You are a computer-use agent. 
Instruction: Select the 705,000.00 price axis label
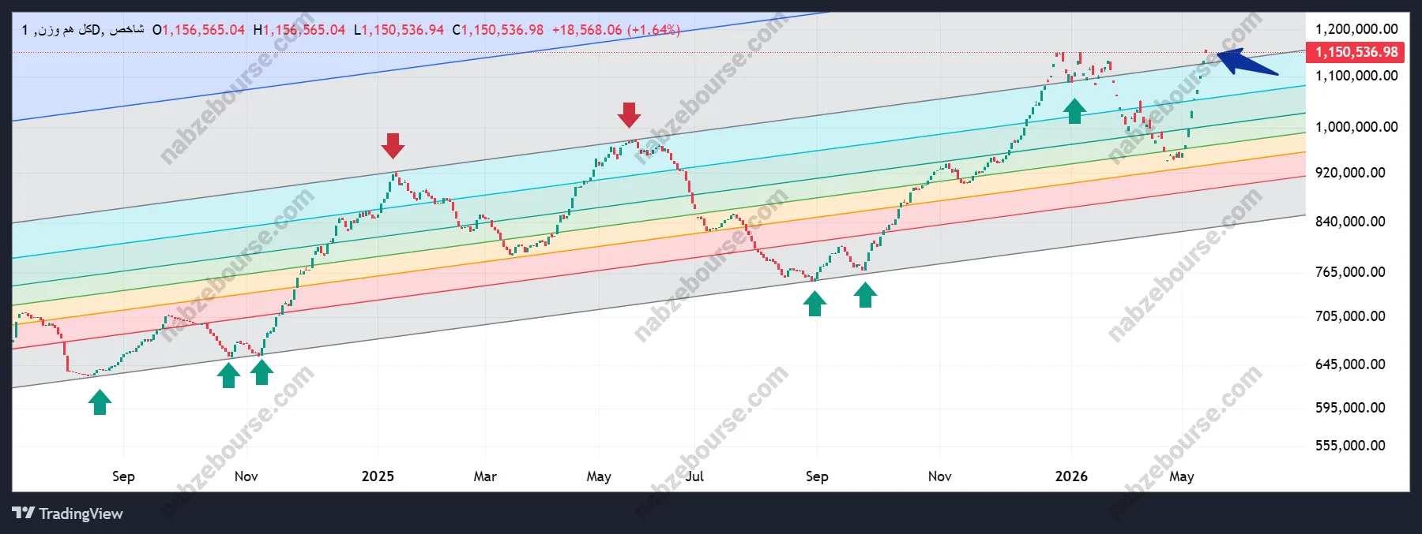1350,316
